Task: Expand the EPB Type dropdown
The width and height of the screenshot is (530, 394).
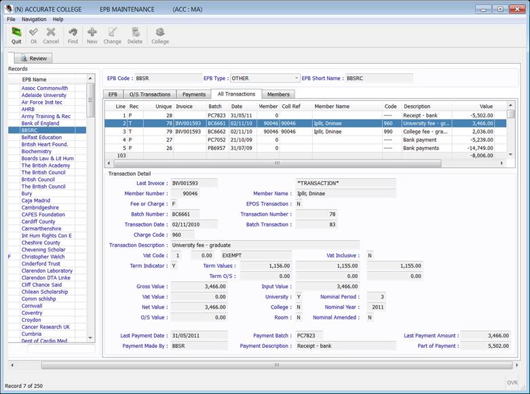Action: [297, 78]
